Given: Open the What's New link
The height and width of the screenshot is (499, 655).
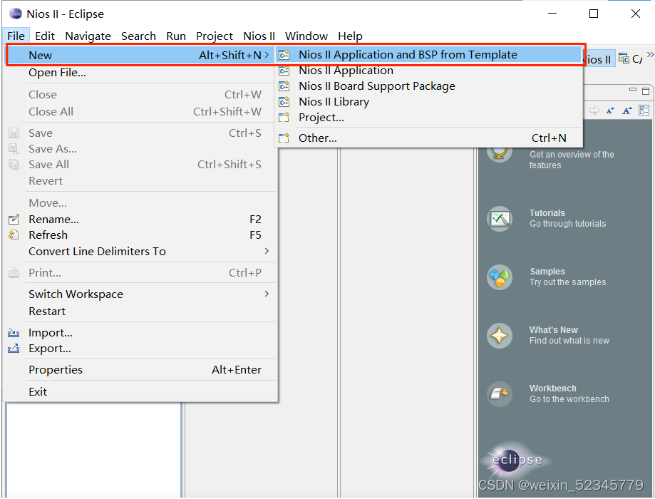Looking at the screenshot, I should click(554, 330).
